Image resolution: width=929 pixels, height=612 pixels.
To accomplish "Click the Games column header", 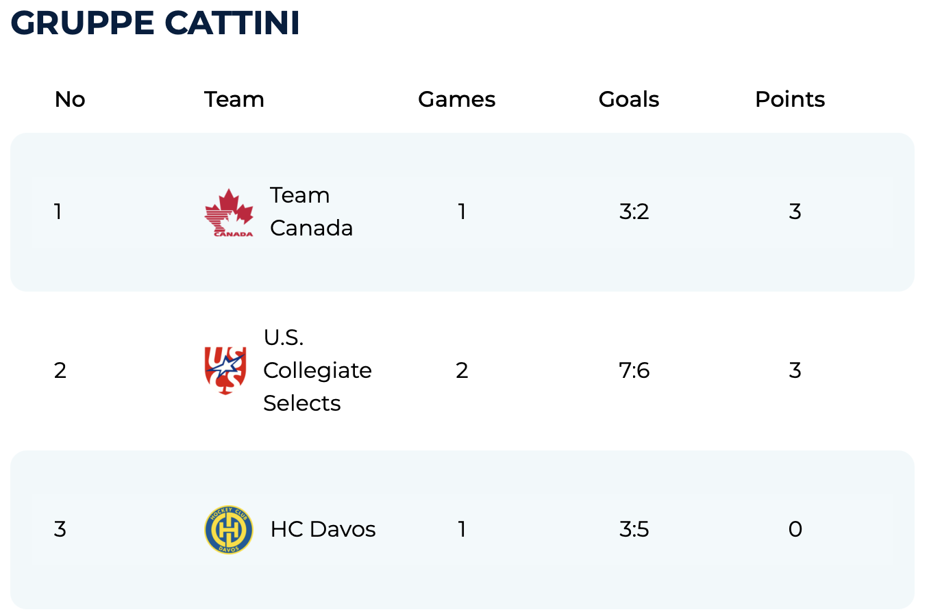I will coord(457,99).
